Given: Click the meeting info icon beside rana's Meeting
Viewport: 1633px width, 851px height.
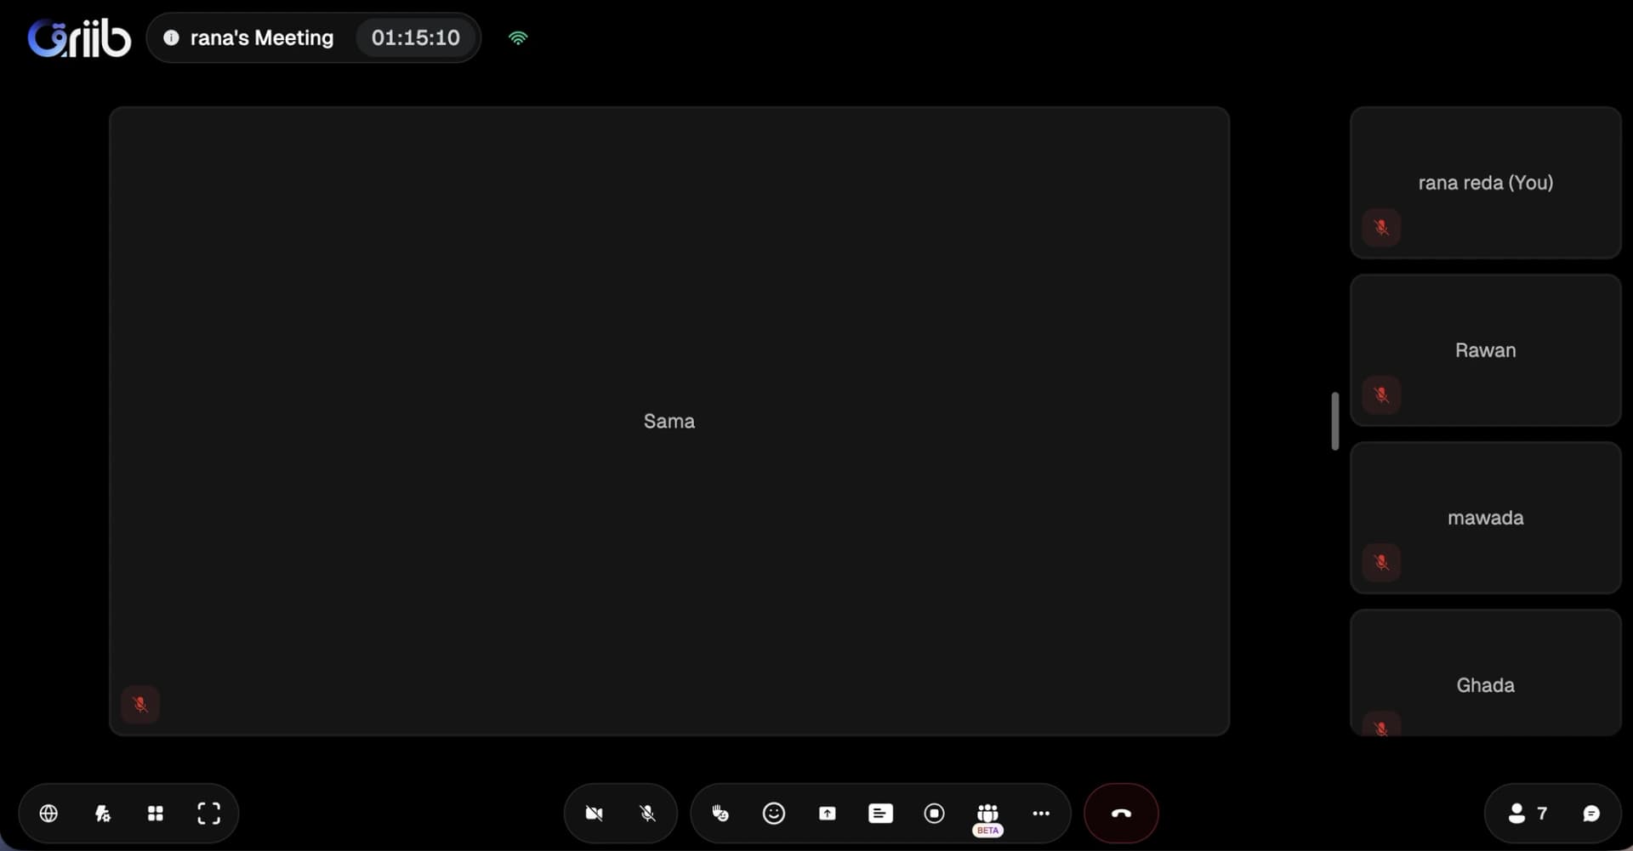Looking at the screenshot, I should coord(171,37).
